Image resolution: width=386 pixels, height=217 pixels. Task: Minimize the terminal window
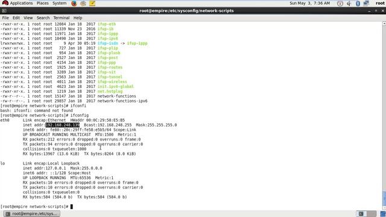pos(369,11)
